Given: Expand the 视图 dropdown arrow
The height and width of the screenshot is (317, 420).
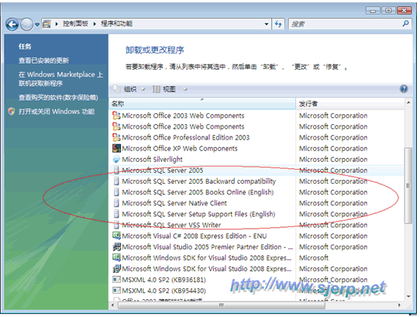Looking at the screenshot, I should click(185, 89).
